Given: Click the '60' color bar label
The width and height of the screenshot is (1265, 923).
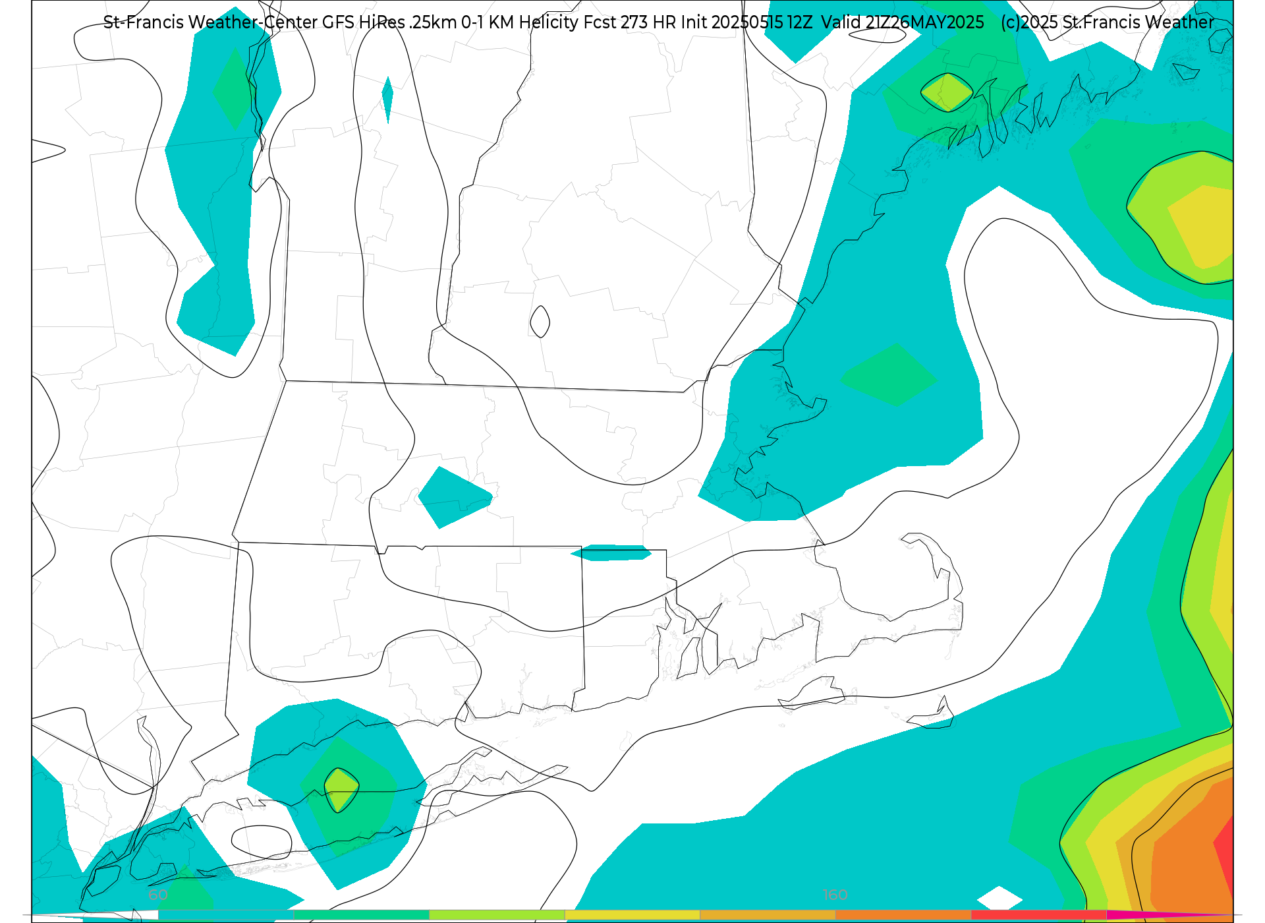Looking at the screenshot, I should [158, 895].
